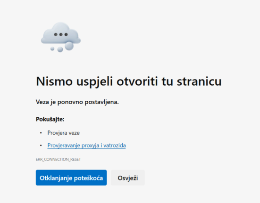
Task: Click the ERR_CONNECTION_RESET error code text
Action: (59, 159)
